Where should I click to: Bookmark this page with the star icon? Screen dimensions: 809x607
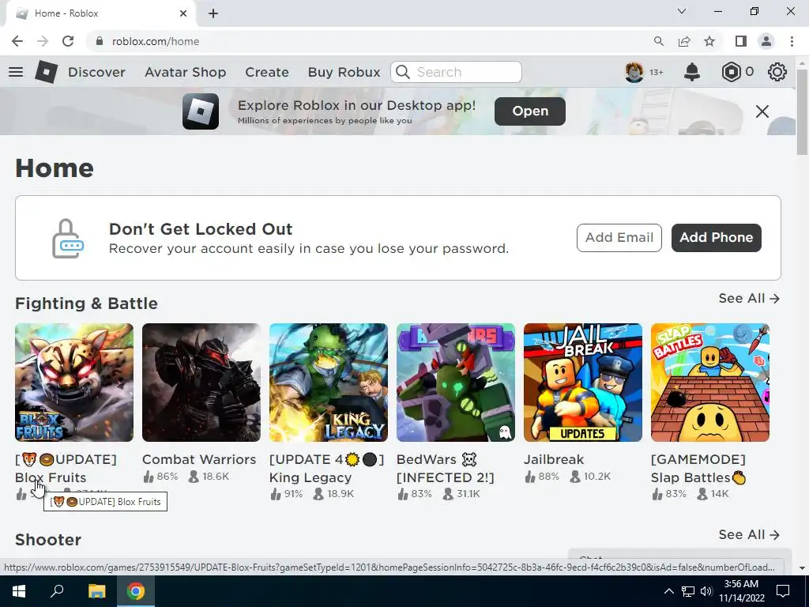(709, 41)
